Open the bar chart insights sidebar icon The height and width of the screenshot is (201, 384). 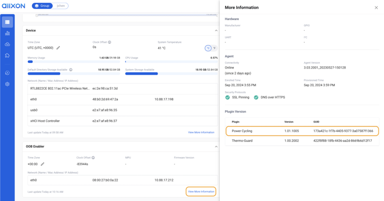pyautogui.click(x=7, y=33)
